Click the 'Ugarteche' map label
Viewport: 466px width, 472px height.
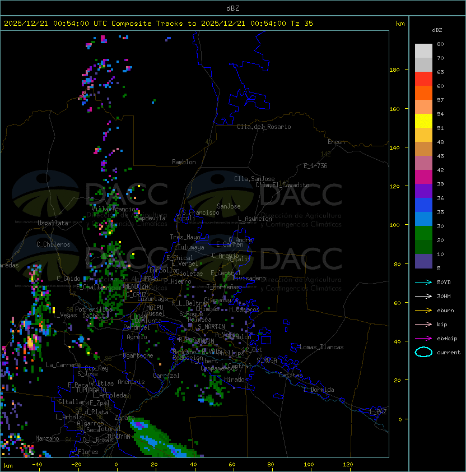138,355
